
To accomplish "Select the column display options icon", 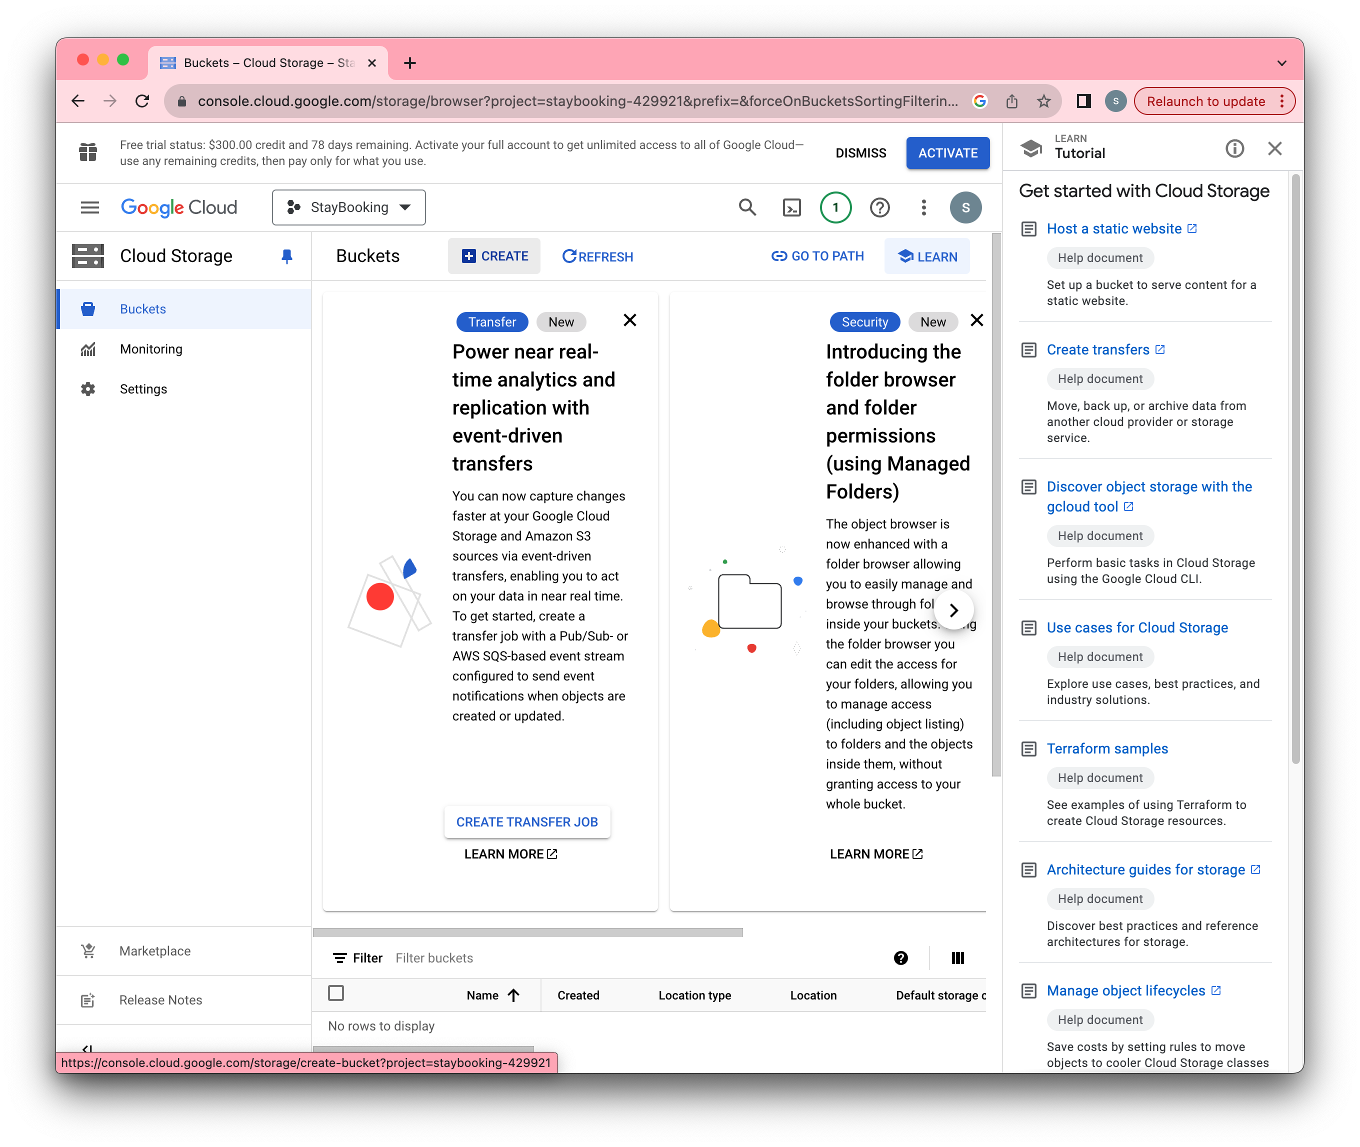I will 957,957.
